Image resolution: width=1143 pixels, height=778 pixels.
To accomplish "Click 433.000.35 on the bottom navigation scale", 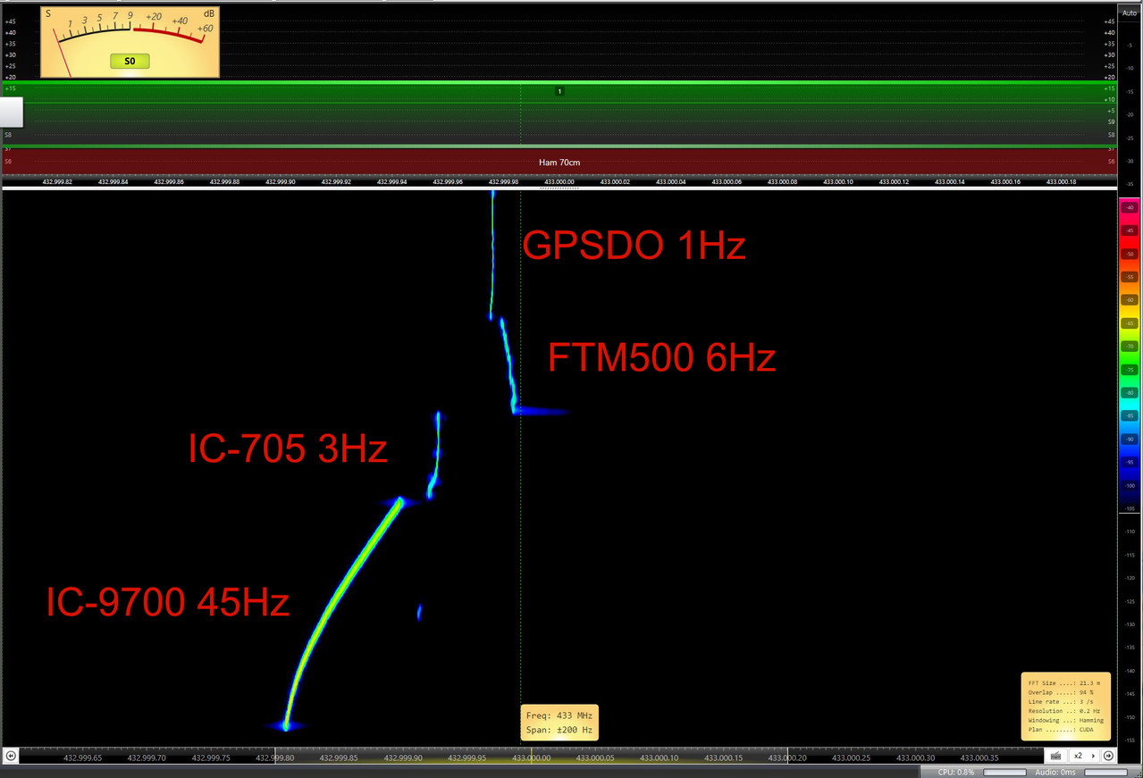I will pyautogui.click(x=979, y=757).
